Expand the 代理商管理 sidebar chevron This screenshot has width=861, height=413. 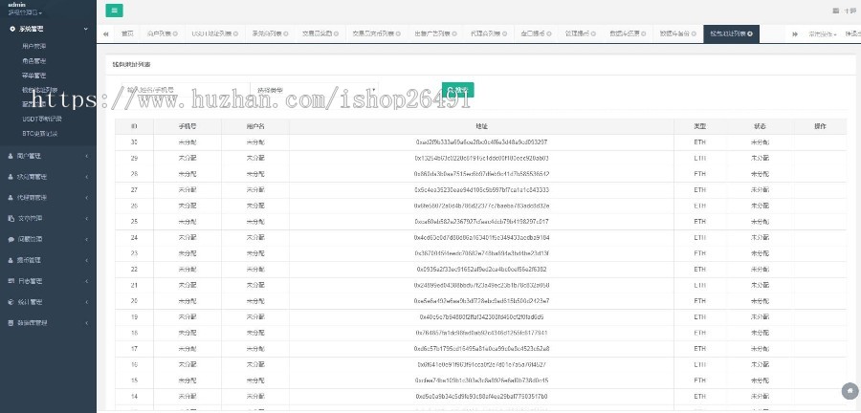pos(86,198)
